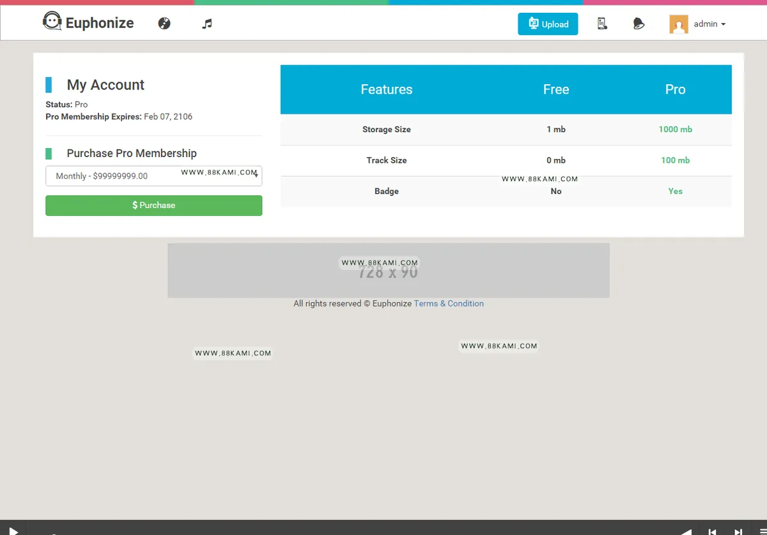Click the admin avatar picture

tap(679, 24)
